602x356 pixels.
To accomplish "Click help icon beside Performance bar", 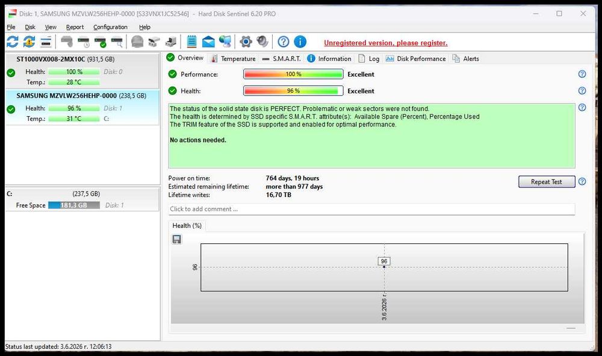I will pos(582,74).
